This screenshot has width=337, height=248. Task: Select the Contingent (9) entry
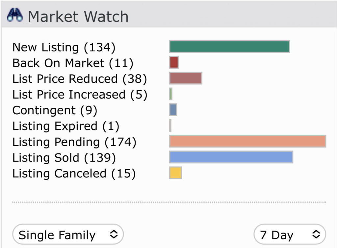click(55, 110)
